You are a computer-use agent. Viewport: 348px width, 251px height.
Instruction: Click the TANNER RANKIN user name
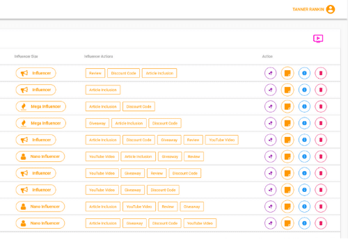(308, 9)
